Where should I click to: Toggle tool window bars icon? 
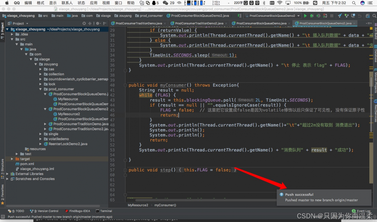point(3,217)
